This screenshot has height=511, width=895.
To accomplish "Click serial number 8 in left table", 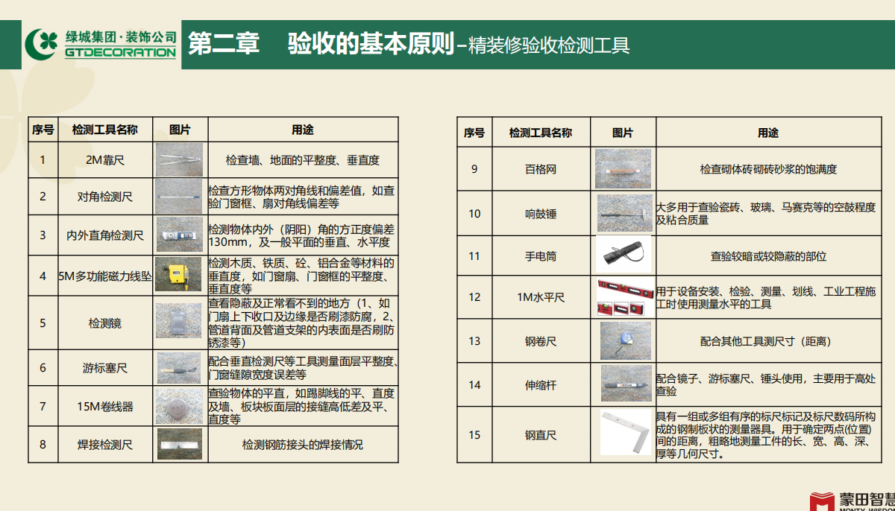I will [x=43, y=445].
